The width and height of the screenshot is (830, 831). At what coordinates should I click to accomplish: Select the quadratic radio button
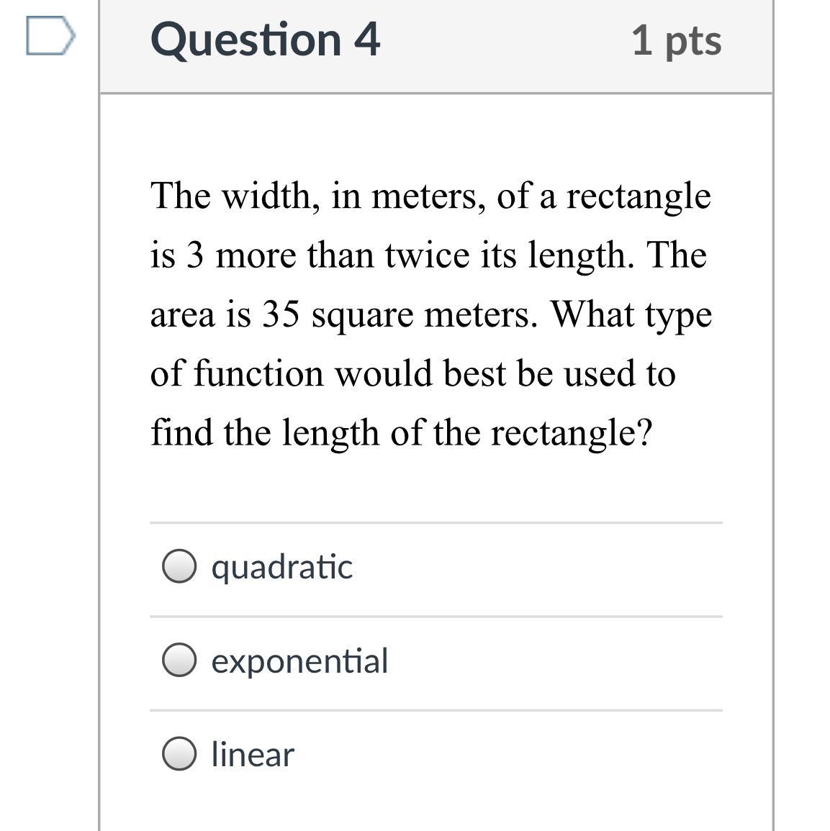click(x=179, y=566)
